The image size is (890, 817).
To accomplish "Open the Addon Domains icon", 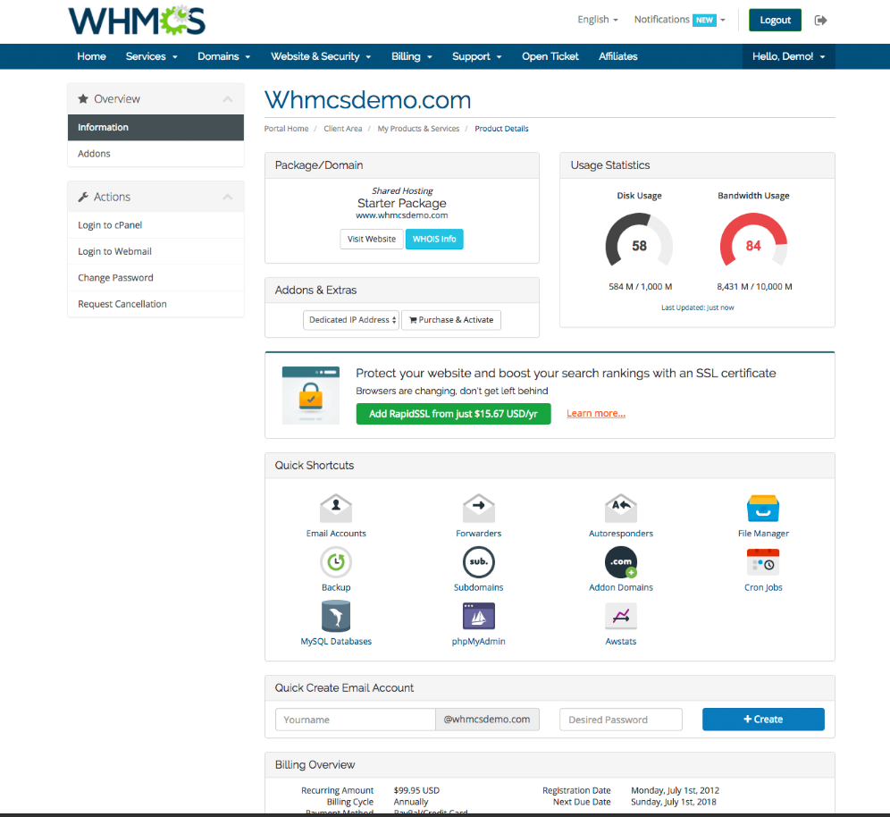I will pyautogui.click(x=621, y=562).
